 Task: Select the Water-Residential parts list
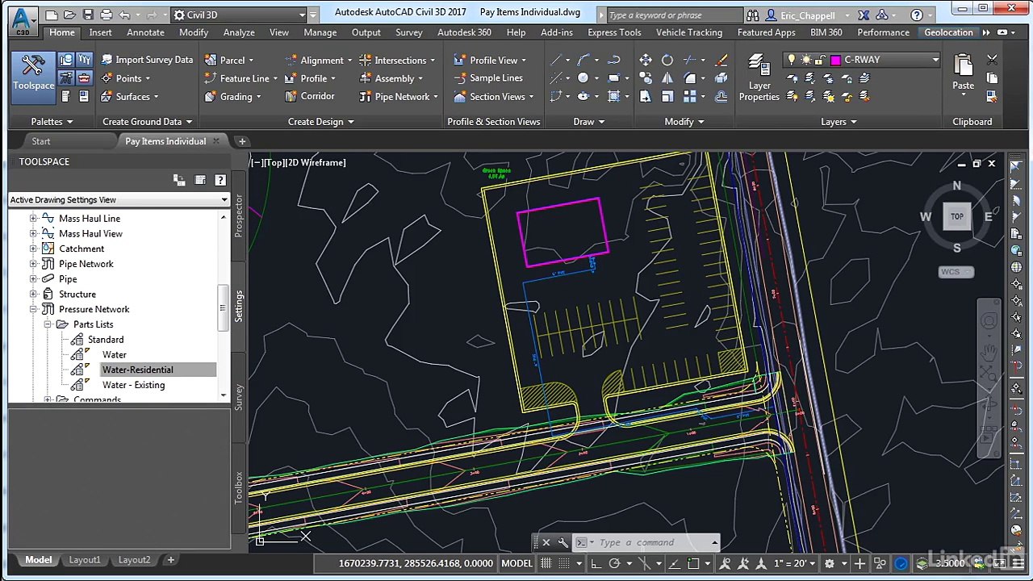[x=137, y=370]
